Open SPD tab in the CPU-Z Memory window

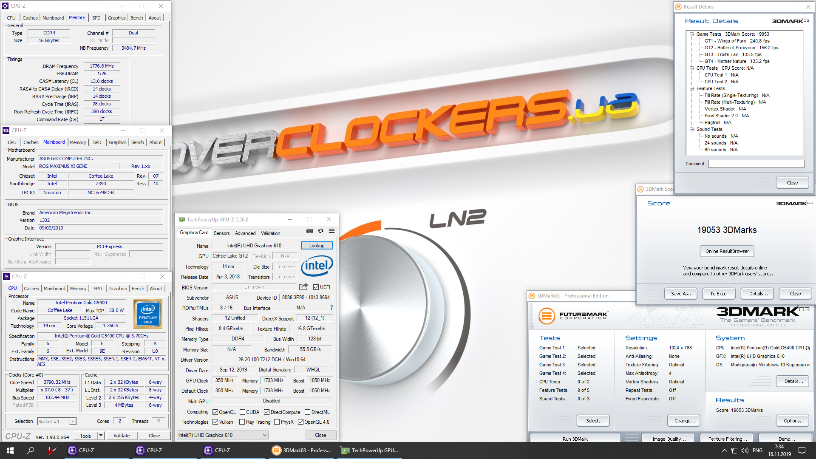coord(96,18)
